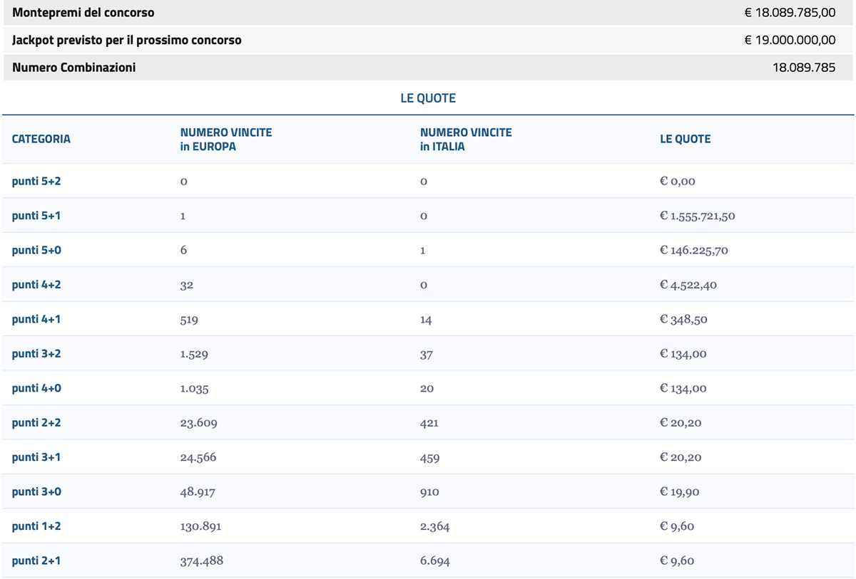Click Europe wins value 6 for punti 5+0
856x579 pixels.
184,251
